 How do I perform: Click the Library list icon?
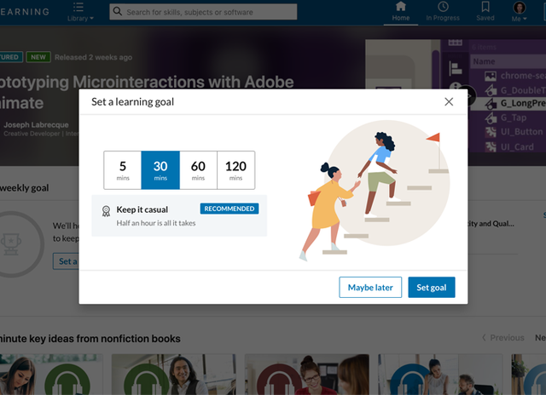pyautogui.click(x=78, y=7)
